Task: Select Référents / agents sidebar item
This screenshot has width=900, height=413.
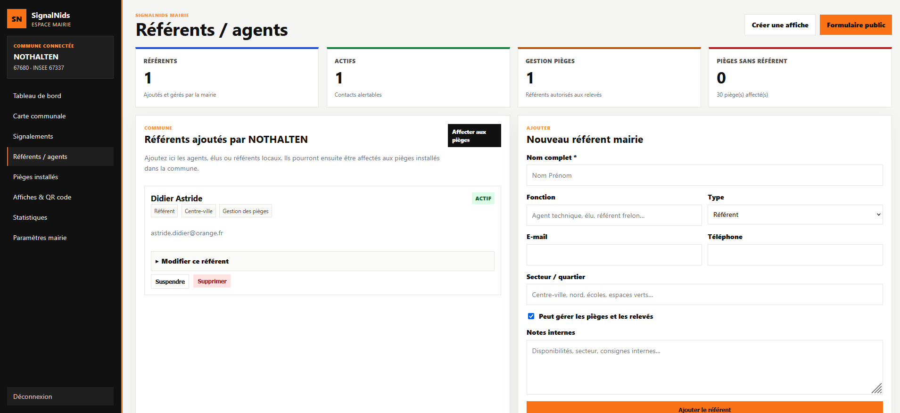Action: click(60, 157)
